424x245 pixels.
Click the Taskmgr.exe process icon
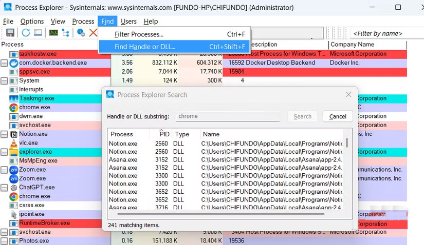(x=13, y=98)
